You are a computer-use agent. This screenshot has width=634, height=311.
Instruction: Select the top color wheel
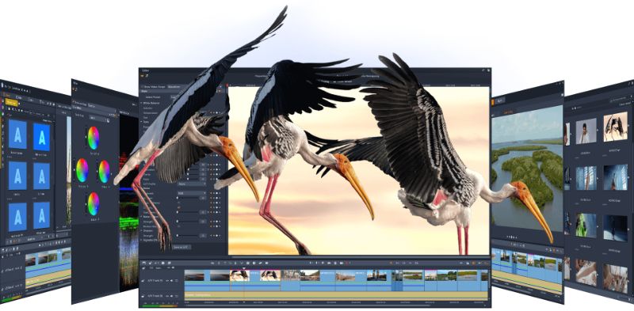[x=93, y=138]
